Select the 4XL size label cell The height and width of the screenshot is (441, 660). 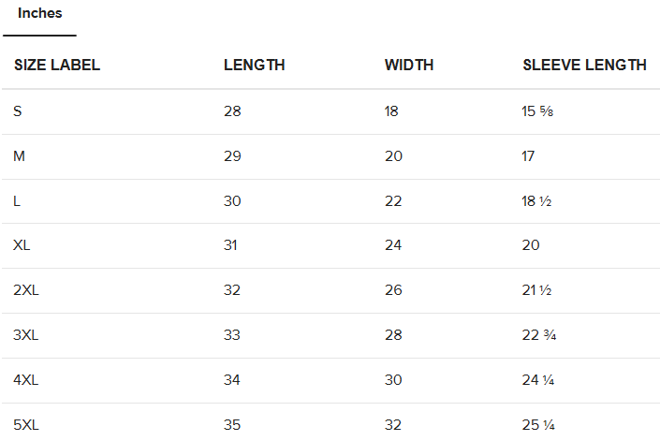click(x=26, y=380)
